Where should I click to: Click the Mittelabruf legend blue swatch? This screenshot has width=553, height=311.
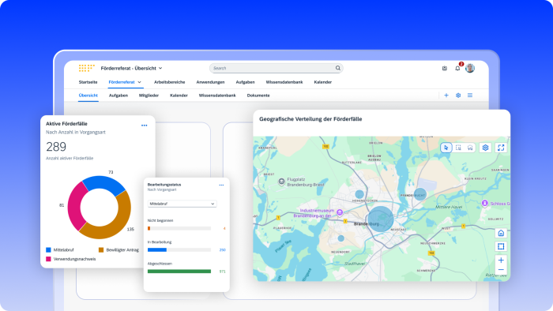49,249
